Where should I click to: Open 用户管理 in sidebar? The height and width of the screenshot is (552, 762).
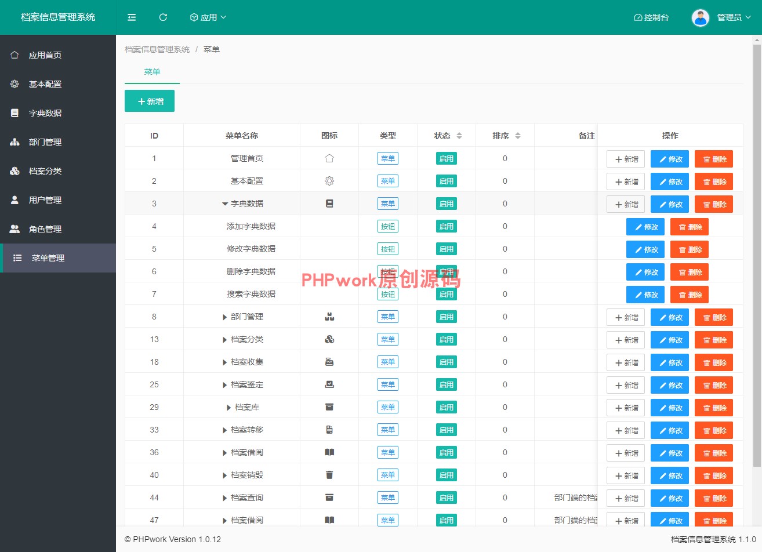tap(58, 200)
